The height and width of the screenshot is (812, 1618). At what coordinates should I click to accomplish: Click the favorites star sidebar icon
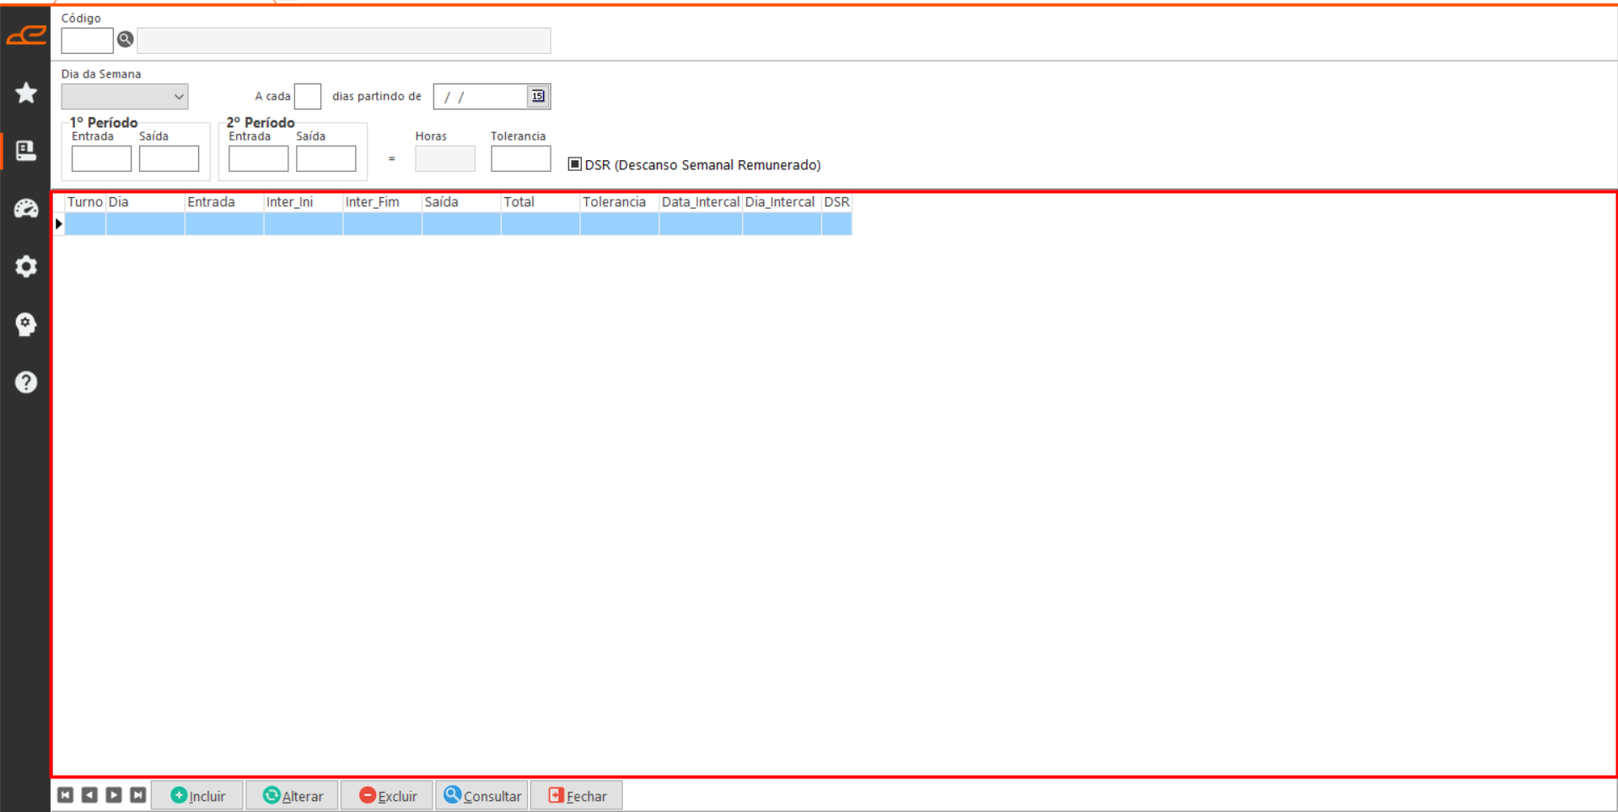pyautogui.click(x=26, y=93)
